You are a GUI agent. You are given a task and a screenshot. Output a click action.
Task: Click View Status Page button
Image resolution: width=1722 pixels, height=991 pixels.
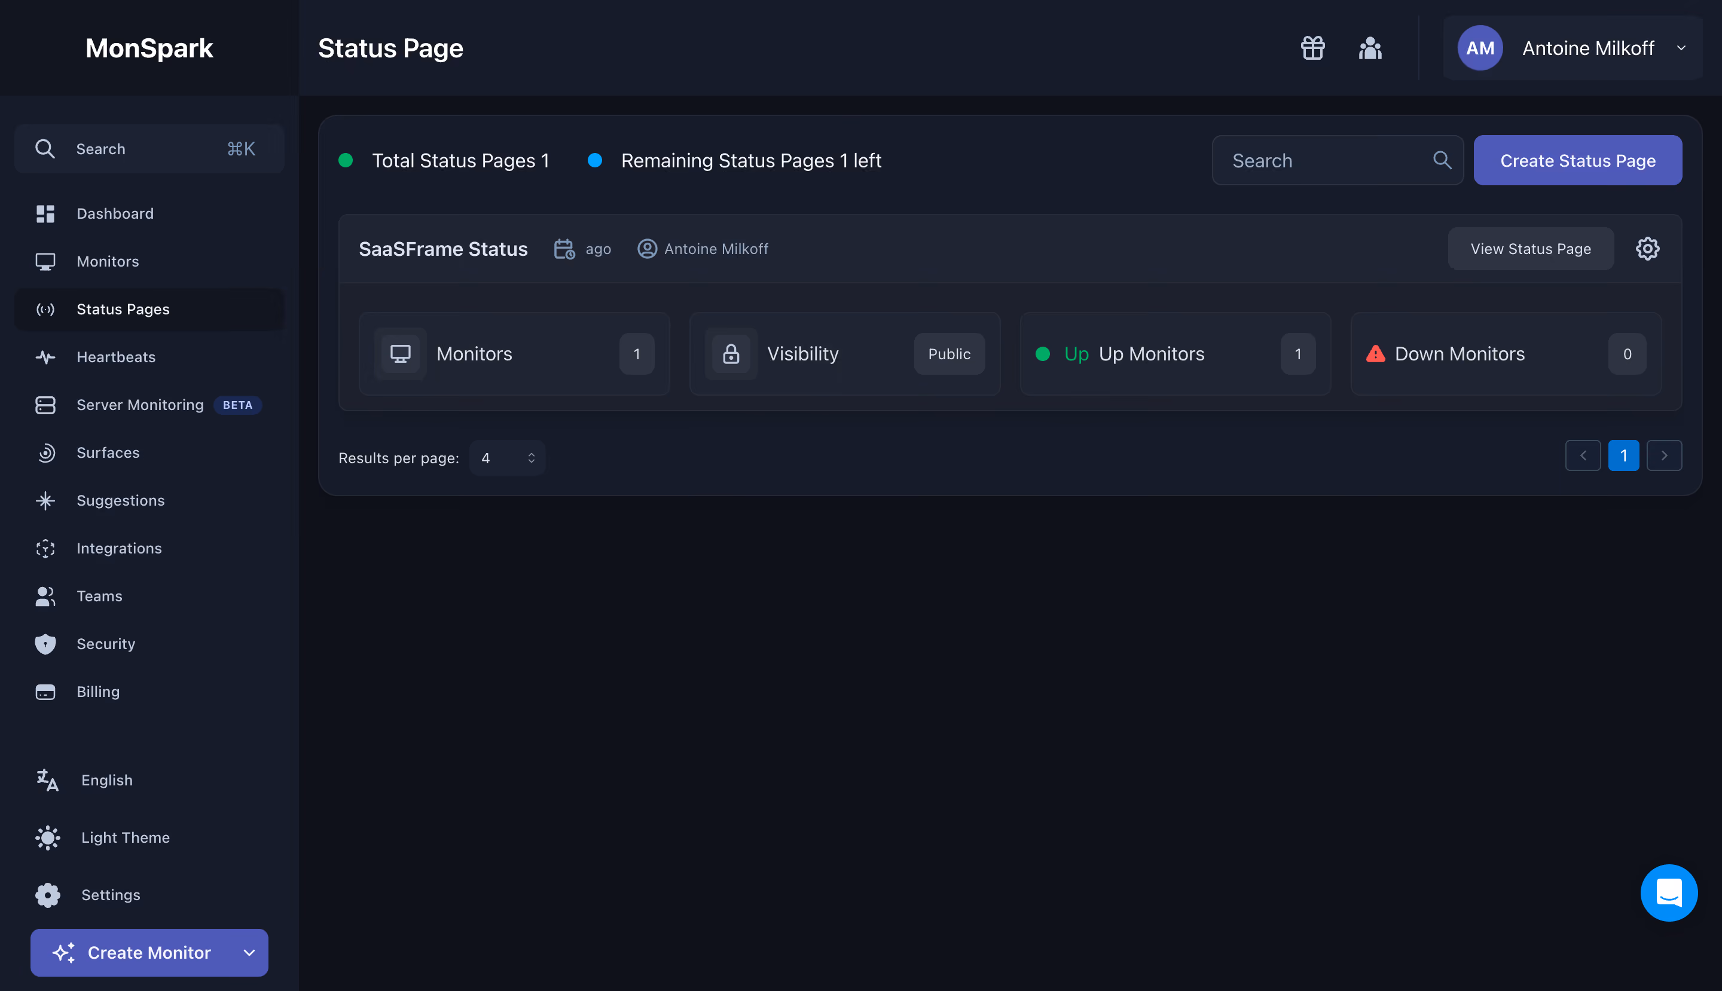pos(1530,249)
